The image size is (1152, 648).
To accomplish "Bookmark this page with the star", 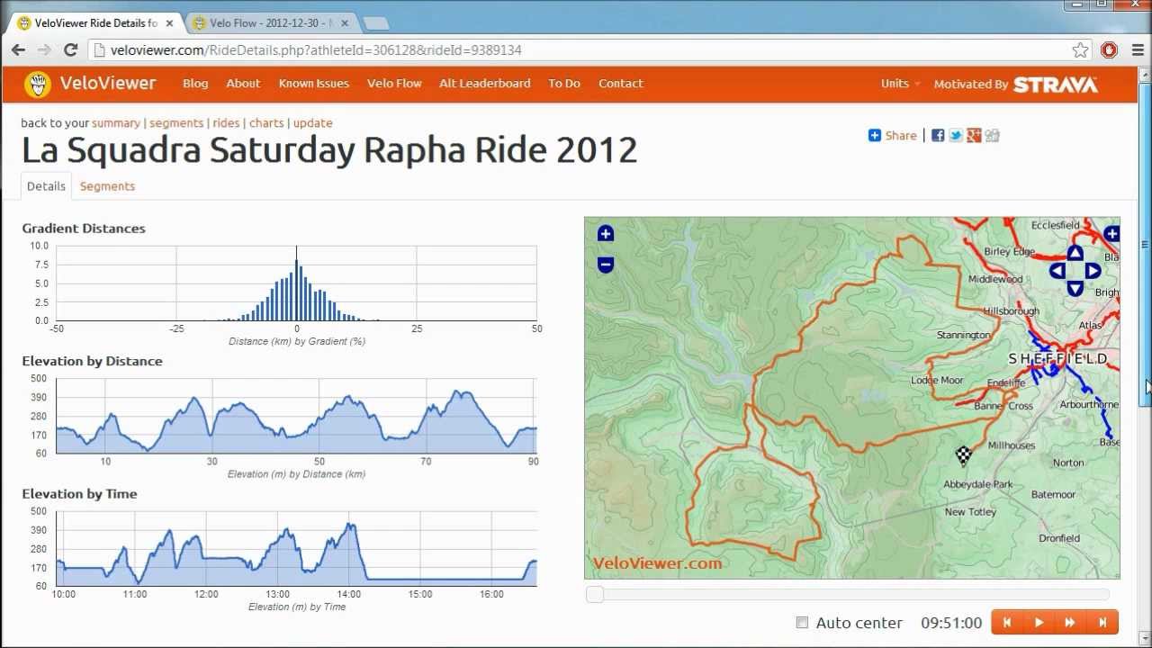I will click(x=1081, y=50).
